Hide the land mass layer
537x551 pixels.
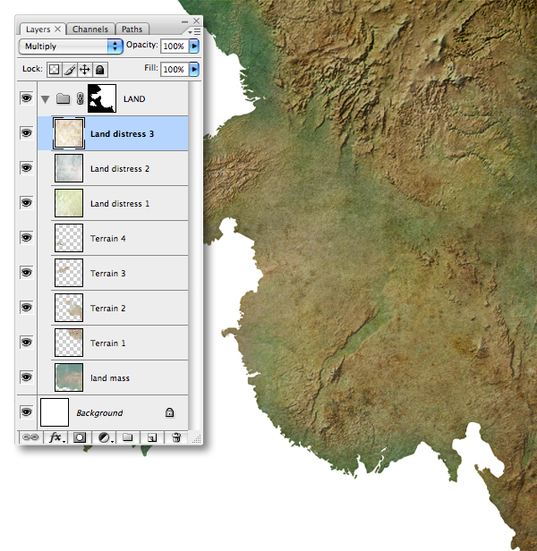pyautogui.click(x=26, y=377)
